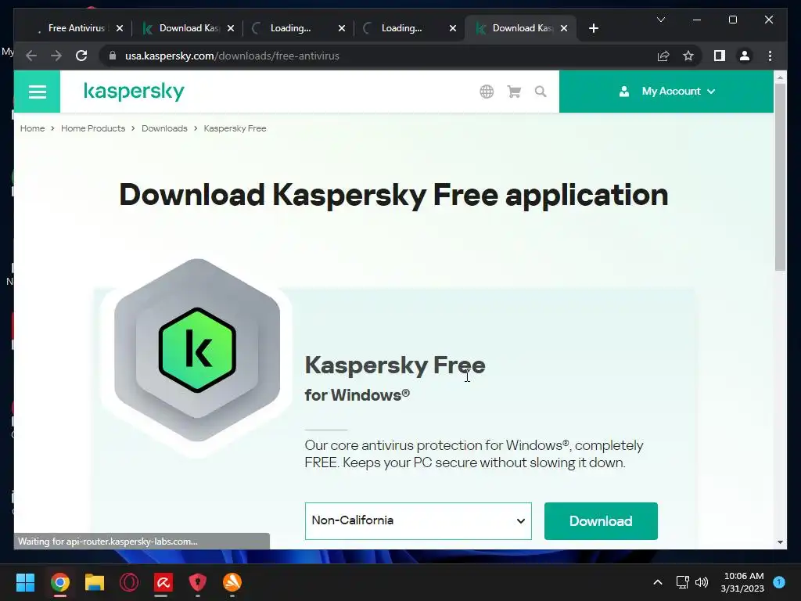This screenshot has width=801, height=601.
Task: Expand the My Account dropdown
Action: point(666,92)
